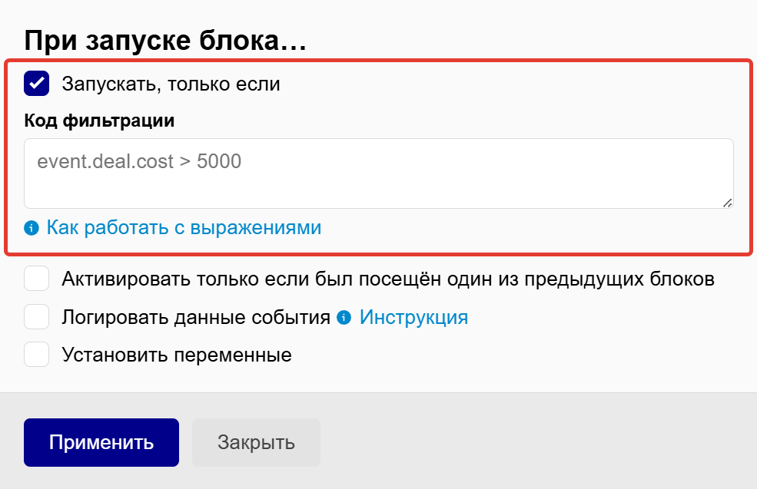Click the 'Закрыть' button

click(257, 442)
